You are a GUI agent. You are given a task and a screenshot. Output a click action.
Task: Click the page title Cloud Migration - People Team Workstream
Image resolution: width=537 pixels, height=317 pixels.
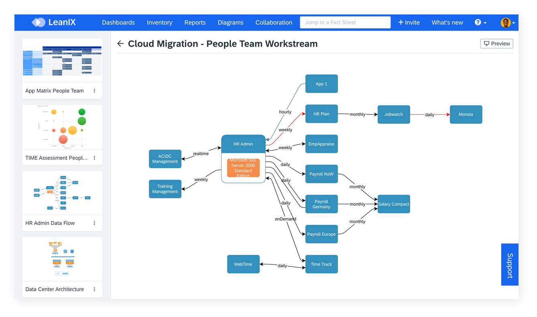(223, 44)
